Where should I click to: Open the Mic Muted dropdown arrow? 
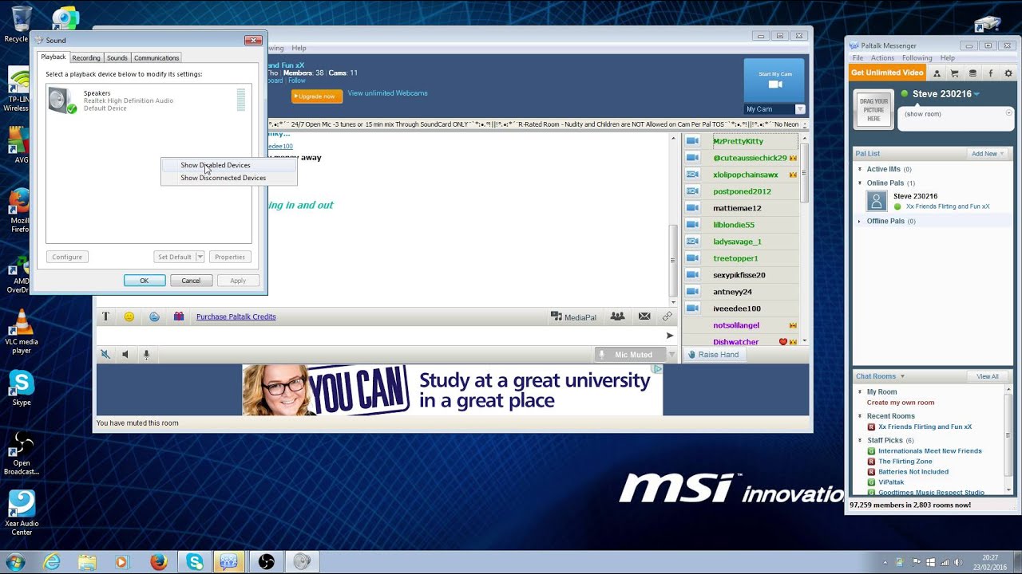671,355
